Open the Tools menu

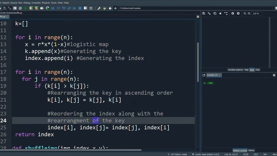tap(54, 3)
